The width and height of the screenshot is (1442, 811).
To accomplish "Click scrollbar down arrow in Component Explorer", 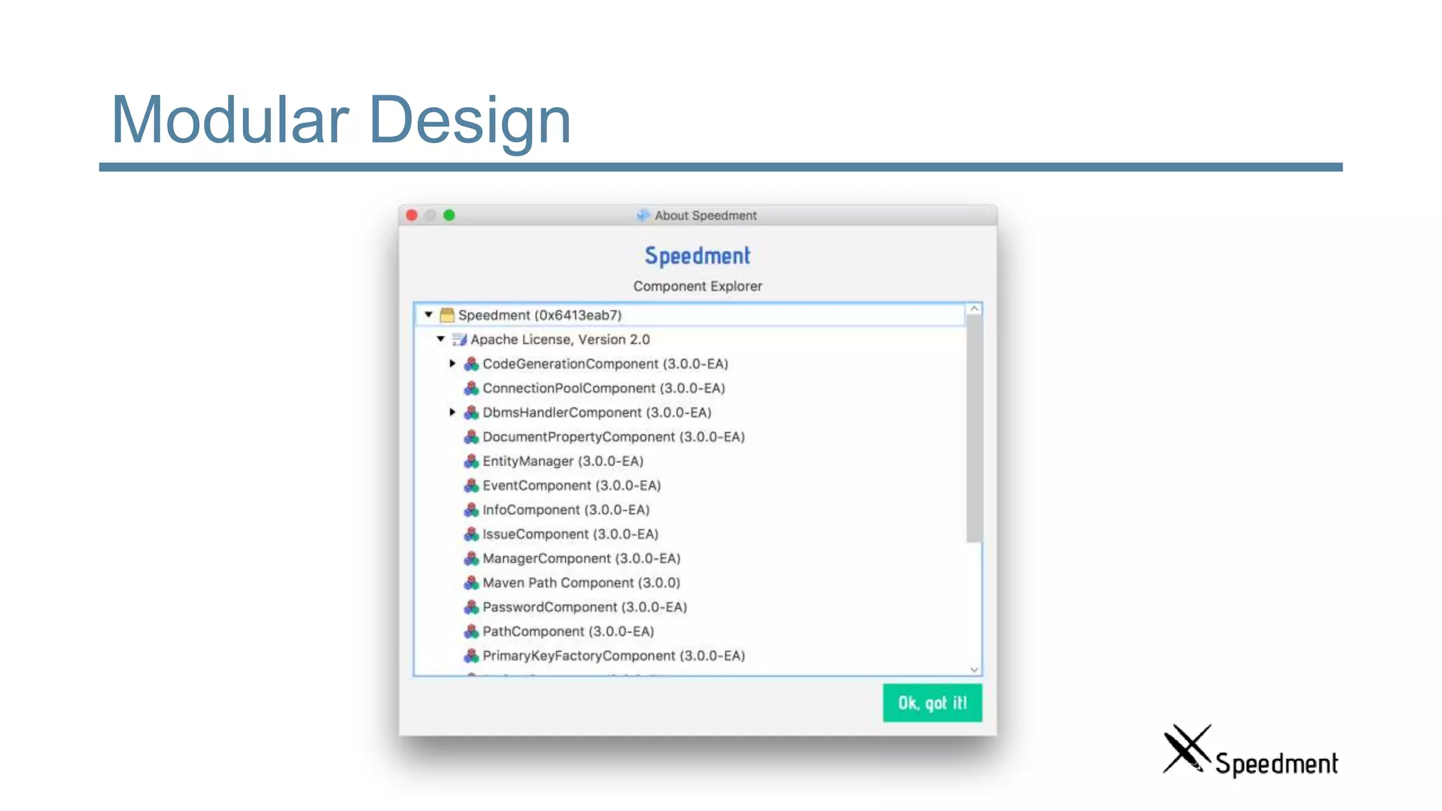I will (974, 669).
